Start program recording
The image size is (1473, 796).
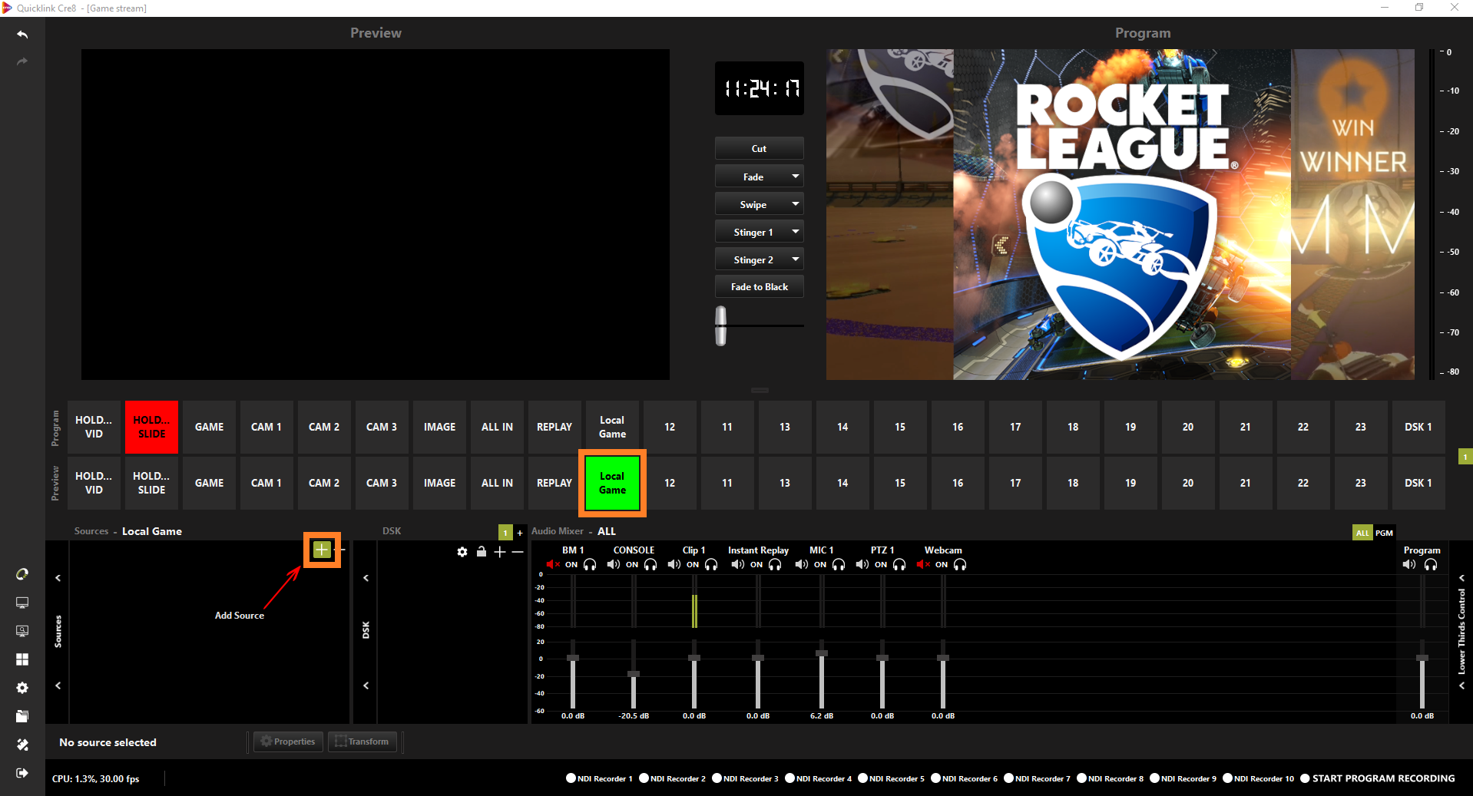click(1377, 778)
